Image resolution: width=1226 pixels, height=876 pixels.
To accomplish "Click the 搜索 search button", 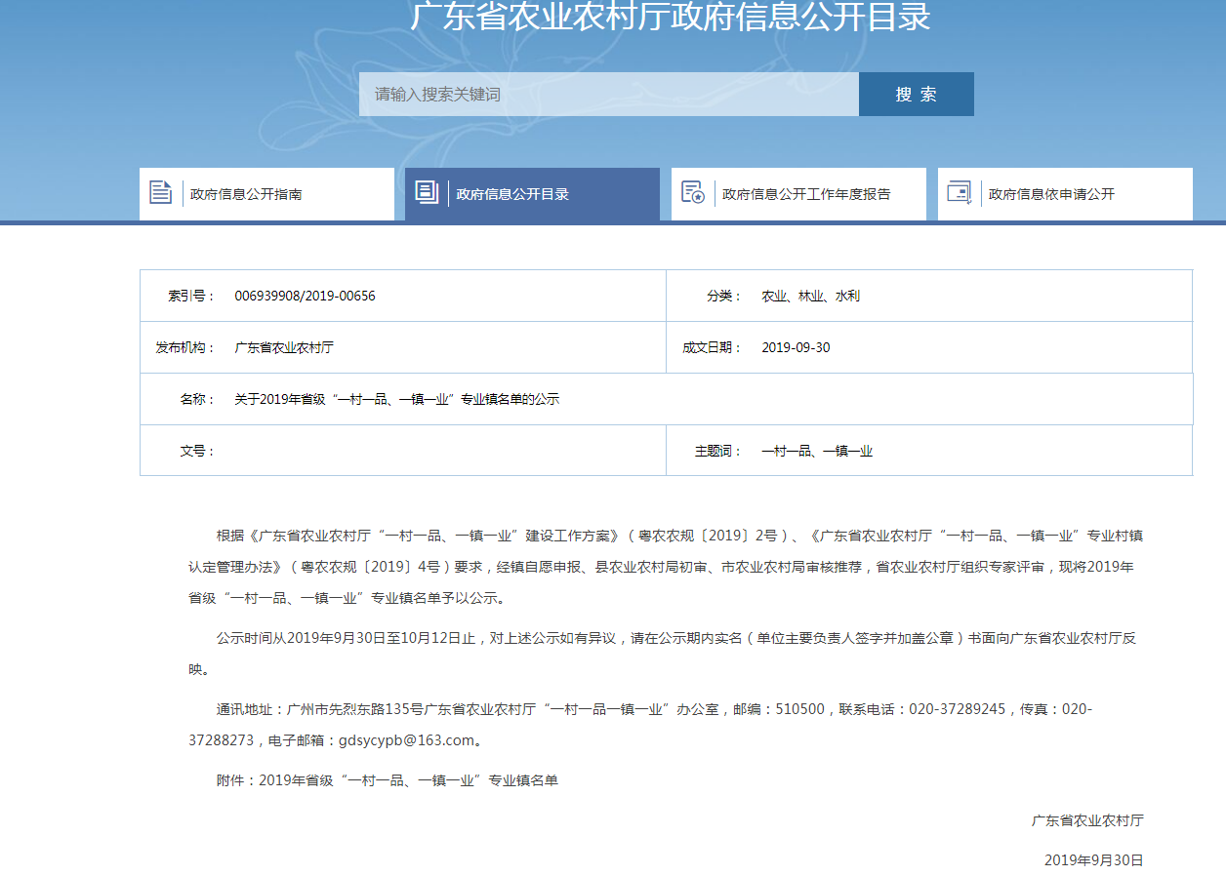I will pos(917,94).
